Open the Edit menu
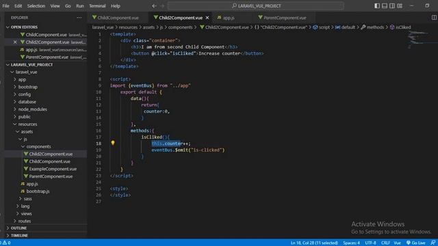The height and width of the screenshot is (246, 438). tap(18, 6)
